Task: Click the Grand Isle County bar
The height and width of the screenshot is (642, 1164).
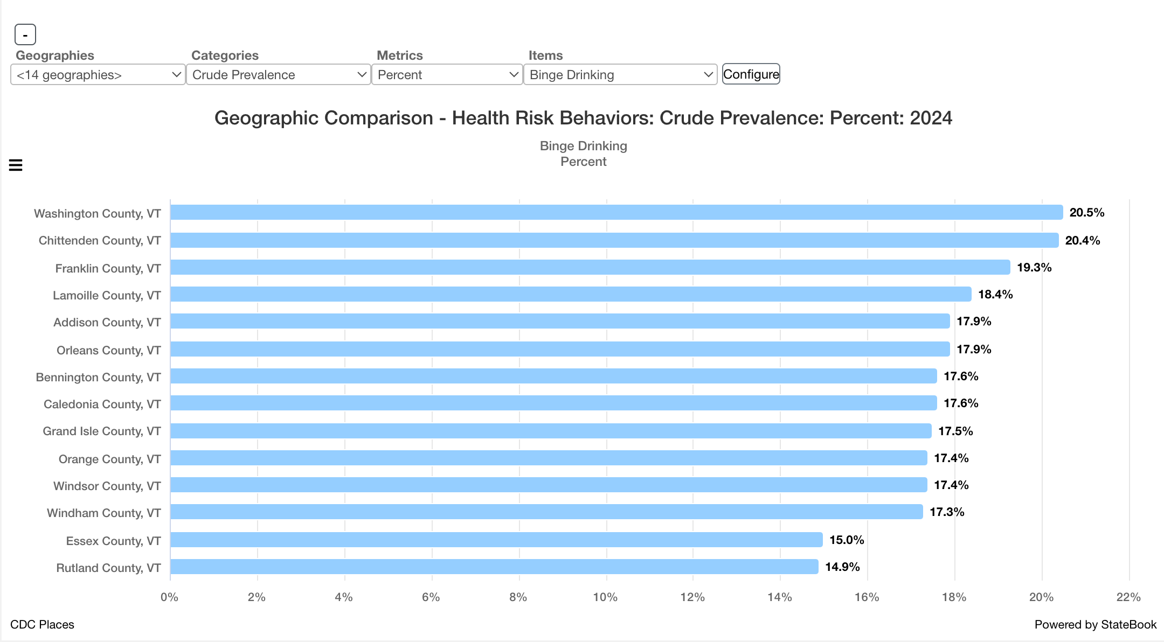Action: (551, 431)
